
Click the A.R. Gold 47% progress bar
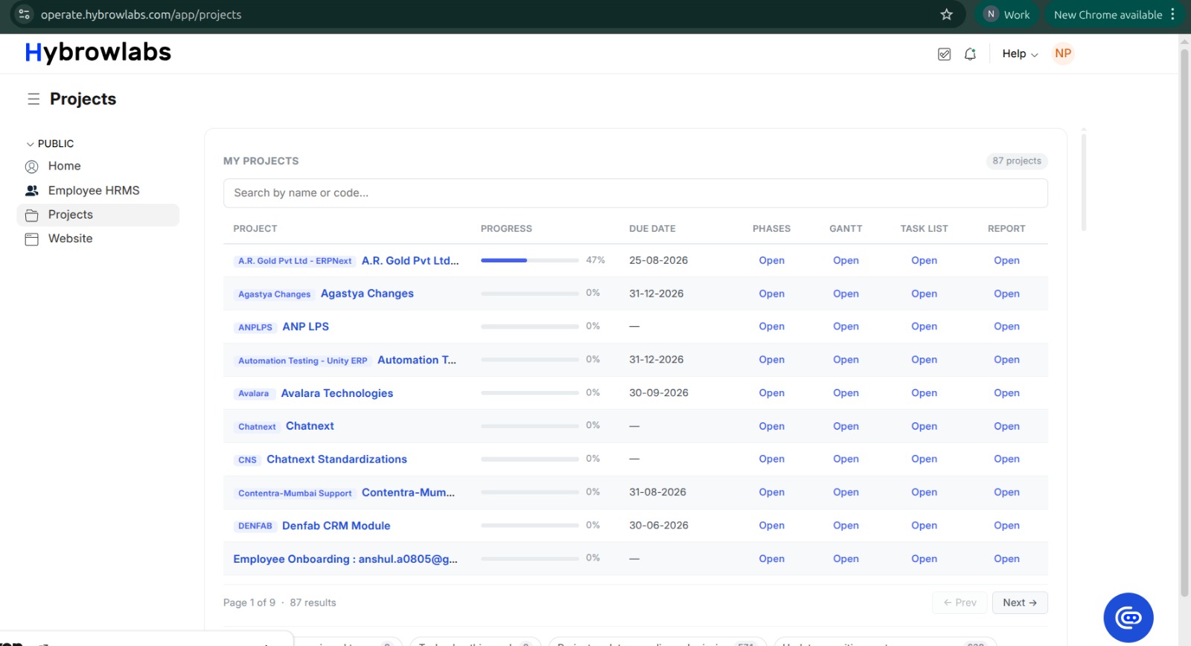point(529,260)
